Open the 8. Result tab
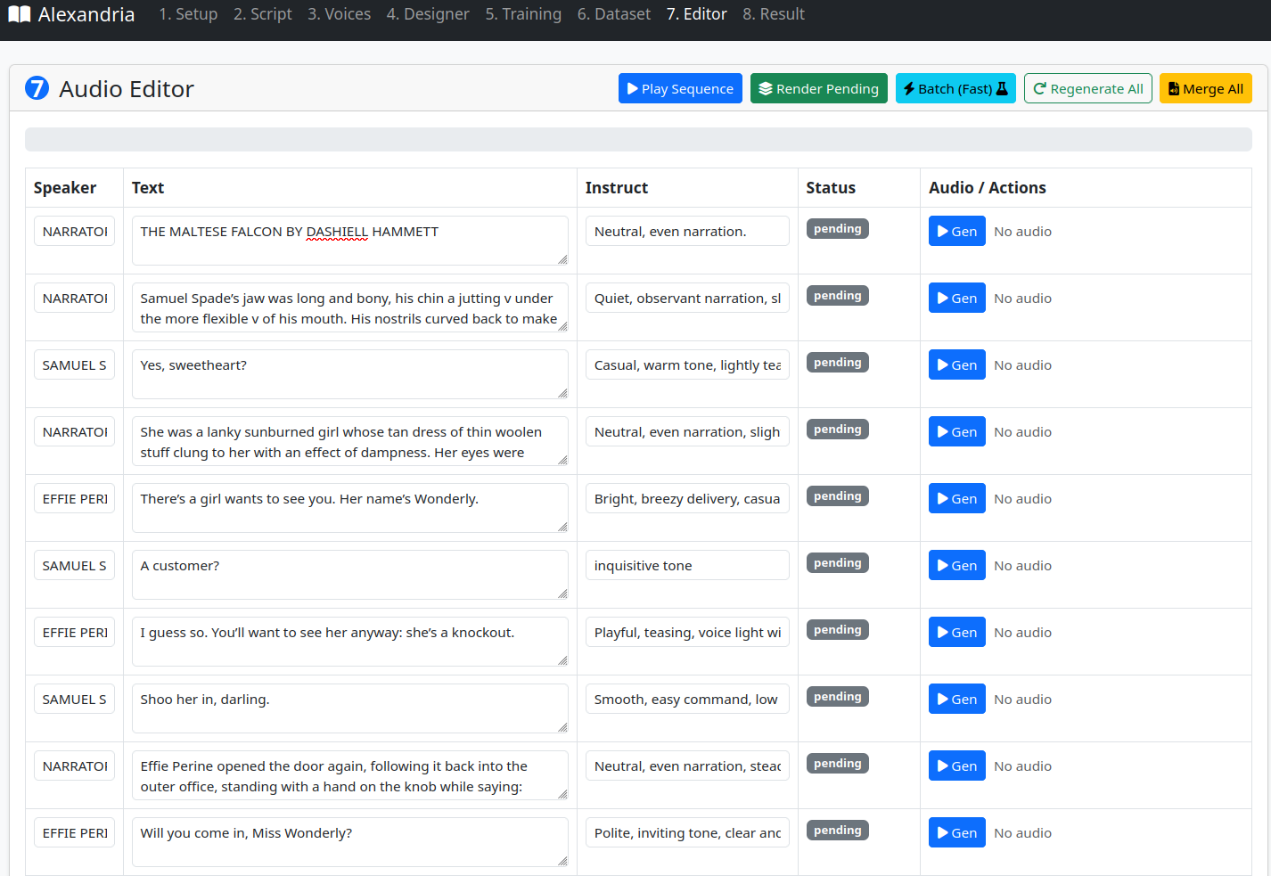 (x=773, y=14)
